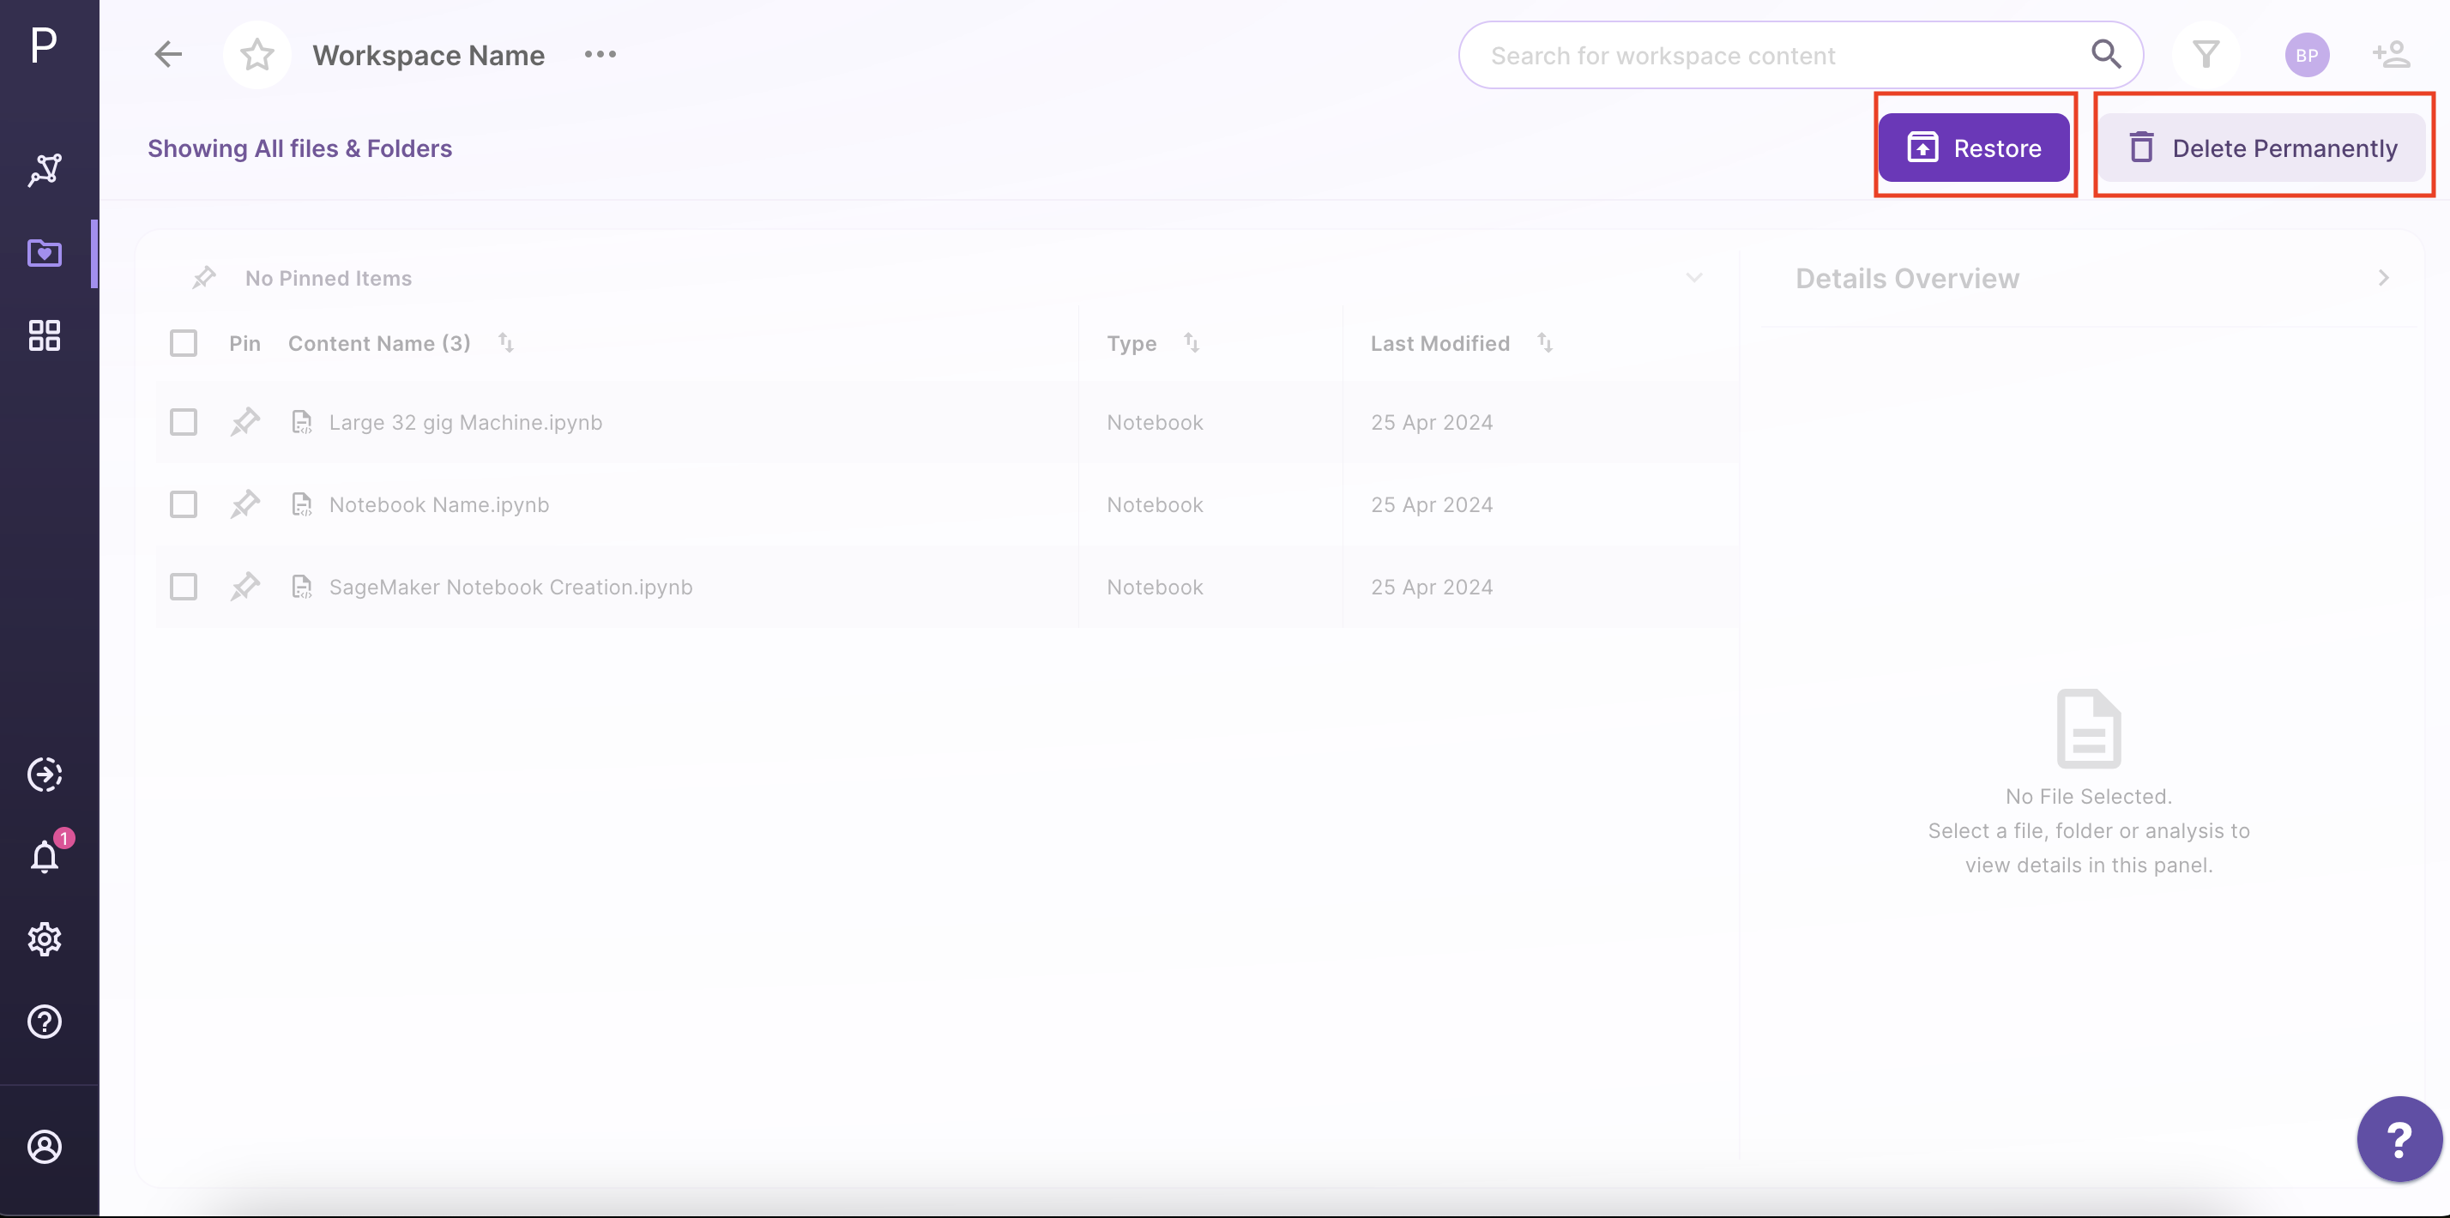The width and height of the screenshot is (2450, 1218).
Task: Open the filter funnel icon
Action: click(2206, 55)
